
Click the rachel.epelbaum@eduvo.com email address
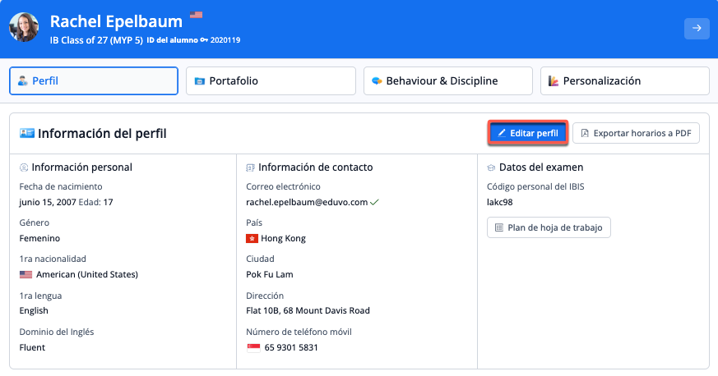coord(307,202)
